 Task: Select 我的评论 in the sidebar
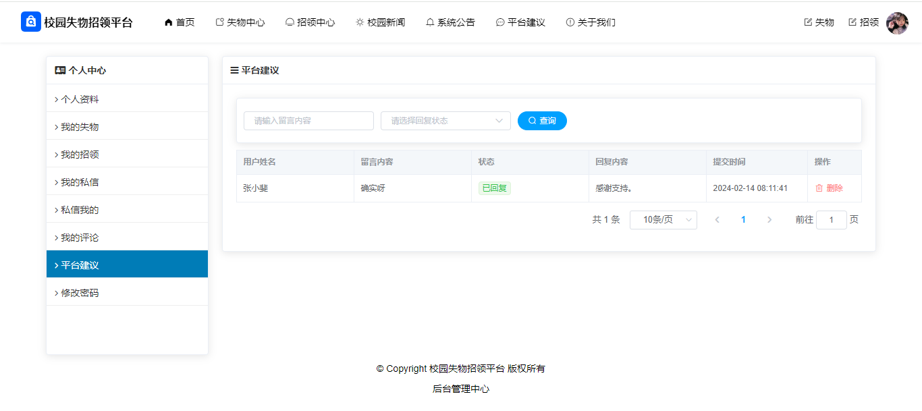click(127, 238)
